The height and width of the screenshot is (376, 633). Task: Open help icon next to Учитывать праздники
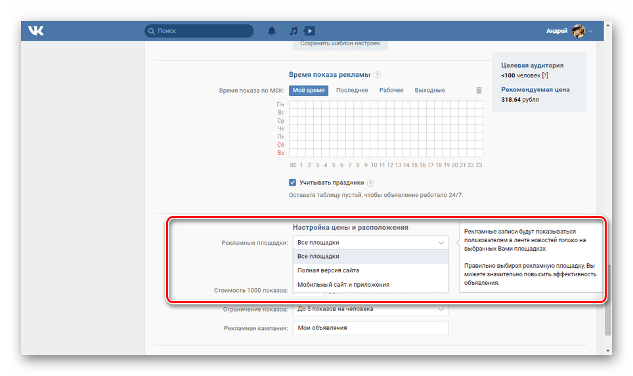370,183
